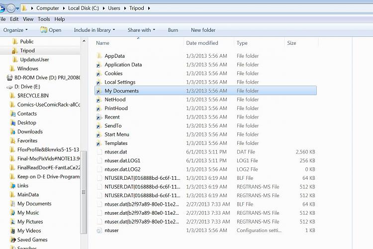The image size is (373, 249).
Task: Click the My Videos folder icon
Action: tap(13, 231)
